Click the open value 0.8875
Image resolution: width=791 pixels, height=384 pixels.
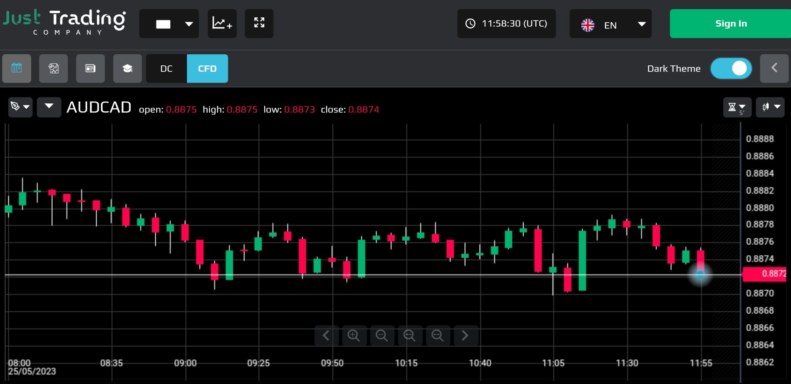[181, 109]
